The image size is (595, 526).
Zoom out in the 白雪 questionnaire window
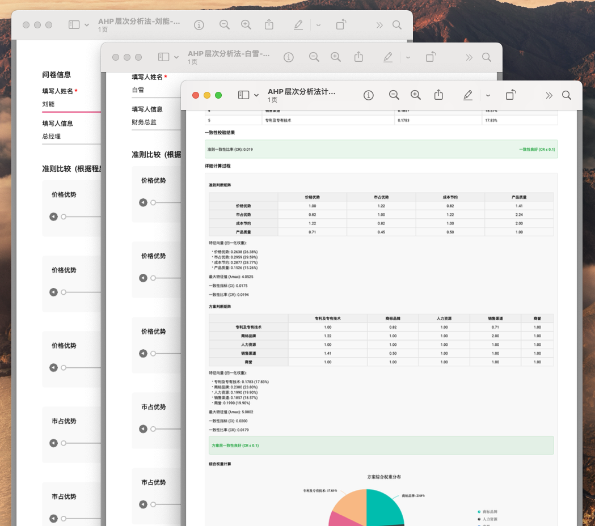click(x=314, y=57)
